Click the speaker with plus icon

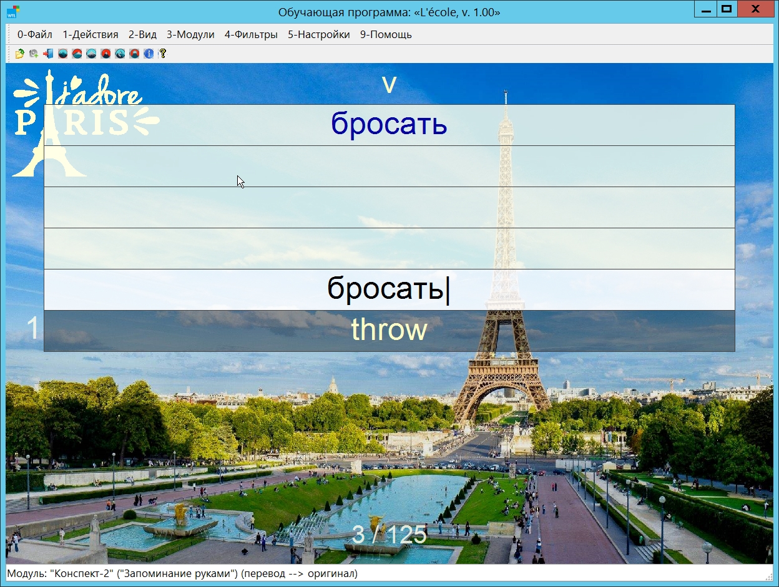pos(34,54)
